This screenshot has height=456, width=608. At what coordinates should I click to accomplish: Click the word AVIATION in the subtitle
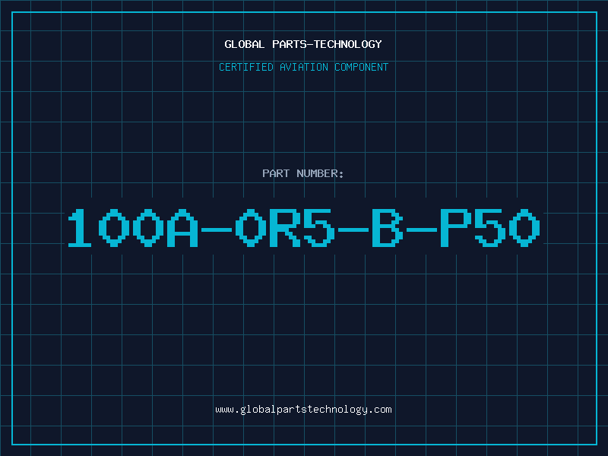pos(304,67)
